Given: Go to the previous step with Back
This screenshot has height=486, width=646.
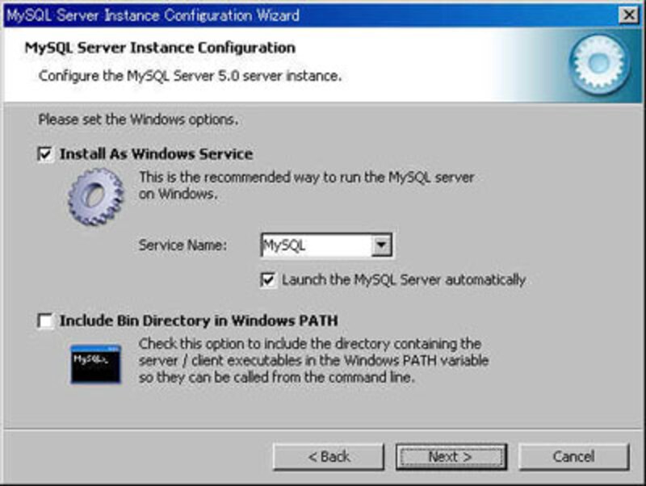Looking at the screenshot, I should coord(329,457).
